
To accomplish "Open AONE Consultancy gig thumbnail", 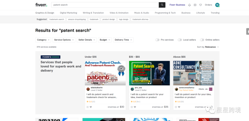I will tap(194, 73).
